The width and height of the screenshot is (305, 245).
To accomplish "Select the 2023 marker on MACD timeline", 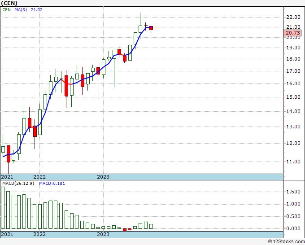I will coord(103,234).
